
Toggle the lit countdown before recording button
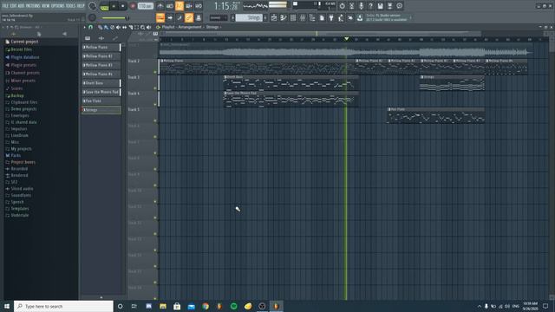tap(180, 6)
